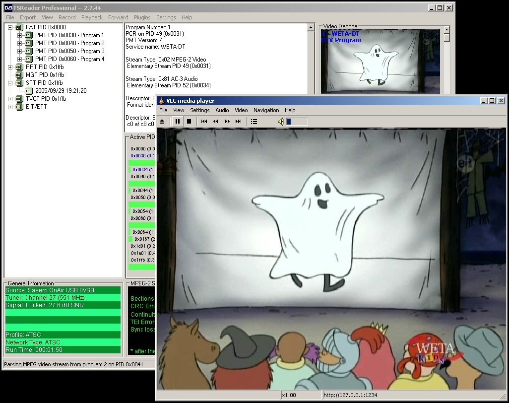This screenshot has height=403, width=509.
Task: Open VLC Audio menu
Action: pos(222,110)
